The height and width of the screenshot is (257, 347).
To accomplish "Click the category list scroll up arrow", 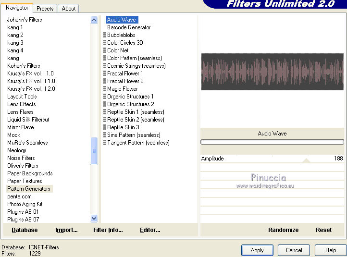I will tap(94, 20).
